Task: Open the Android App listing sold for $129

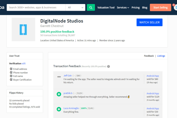Action: click(153, 93)
